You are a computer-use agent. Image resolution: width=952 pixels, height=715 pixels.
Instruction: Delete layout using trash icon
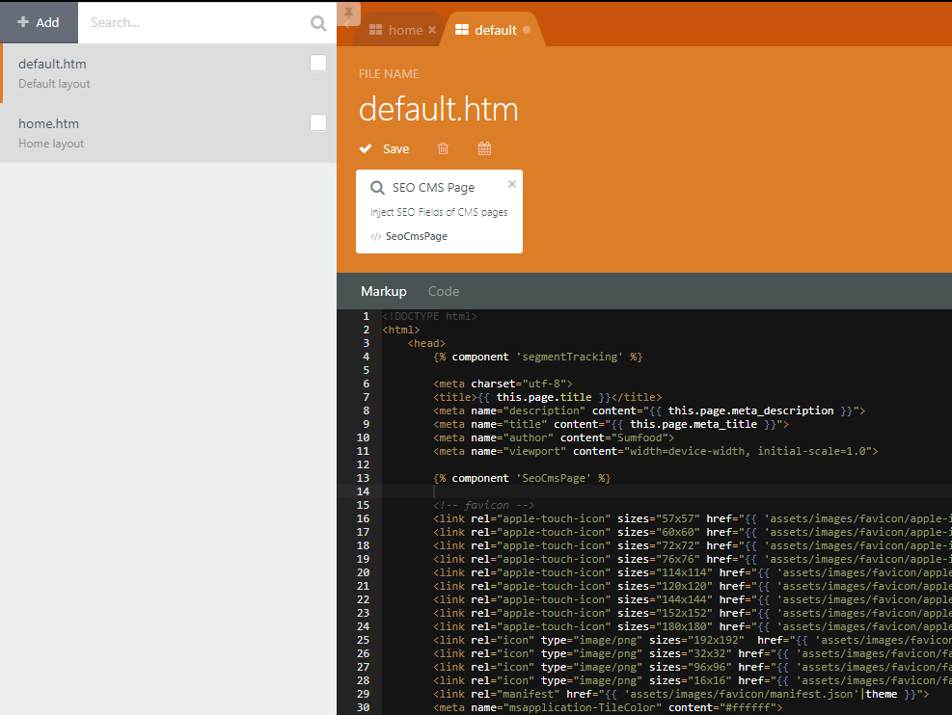(x=444, y=148)
